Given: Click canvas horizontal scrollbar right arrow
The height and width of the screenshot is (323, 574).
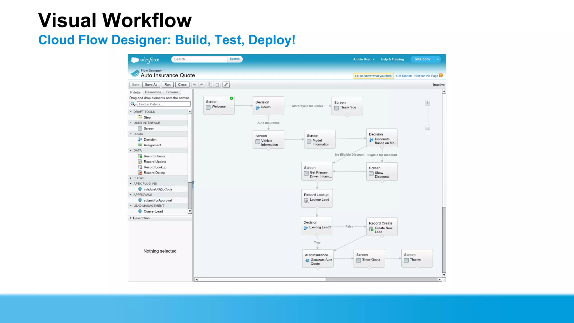Looking at the screenshot, I should click(x=439, y=280).
